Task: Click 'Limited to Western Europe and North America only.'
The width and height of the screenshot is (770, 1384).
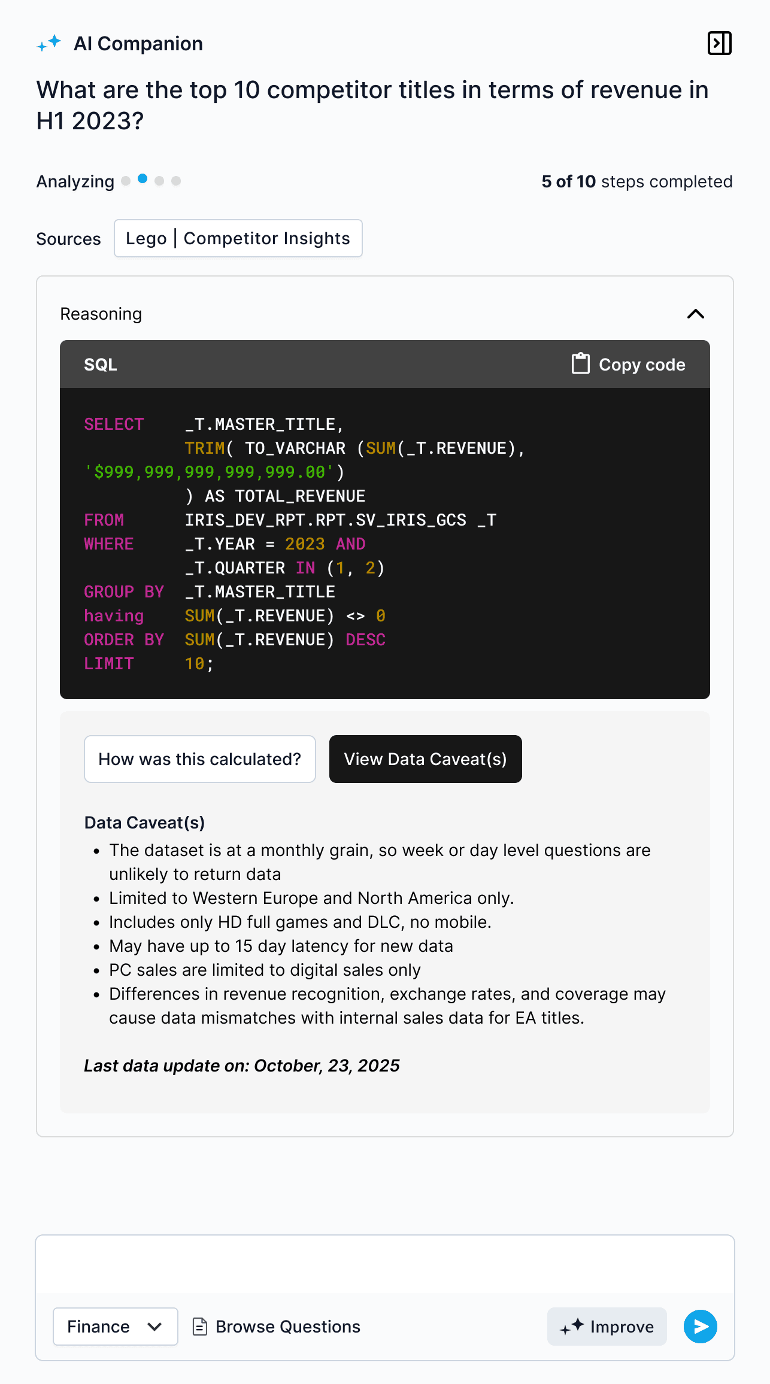Action: [311, 898]
